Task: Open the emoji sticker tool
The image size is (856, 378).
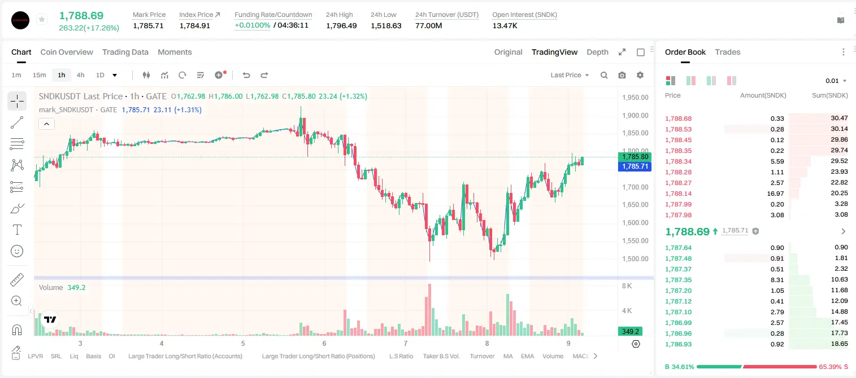Action: [x=17, y=251]
